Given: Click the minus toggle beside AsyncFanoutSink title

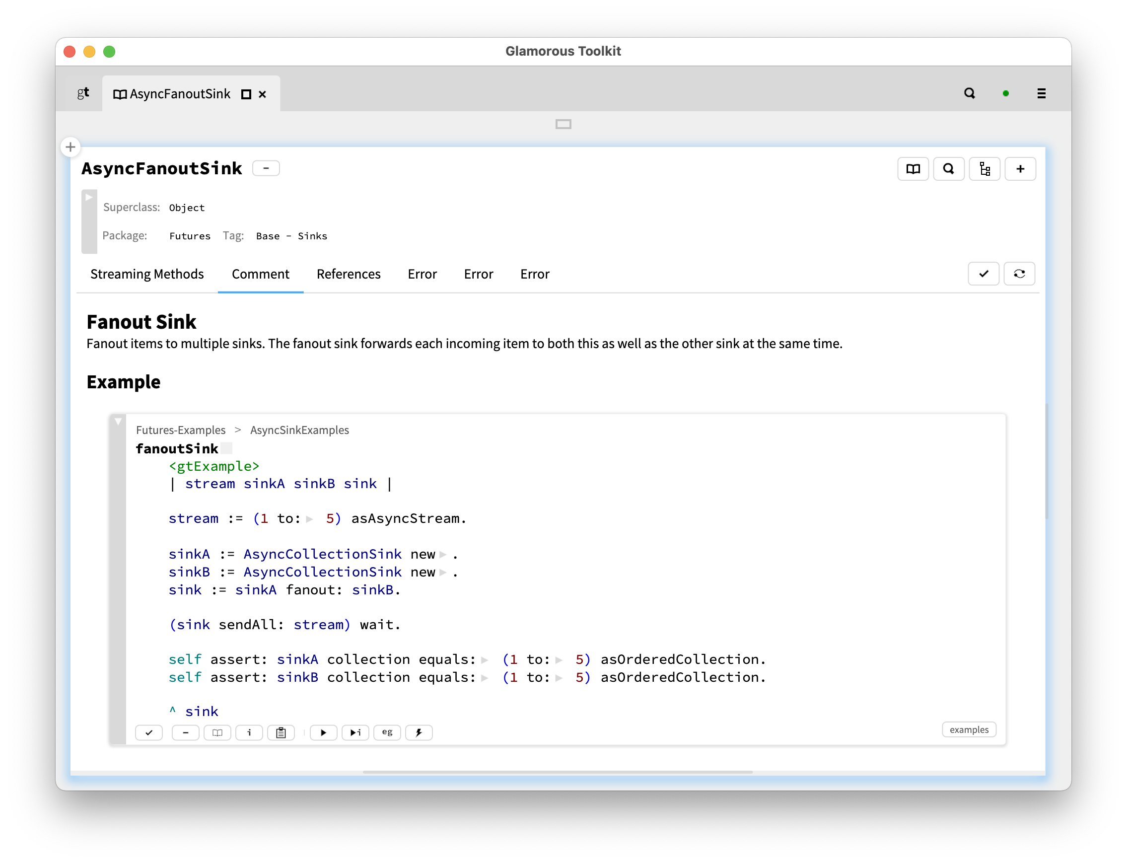Looking at the screenshot, I should tap(266, 168).
